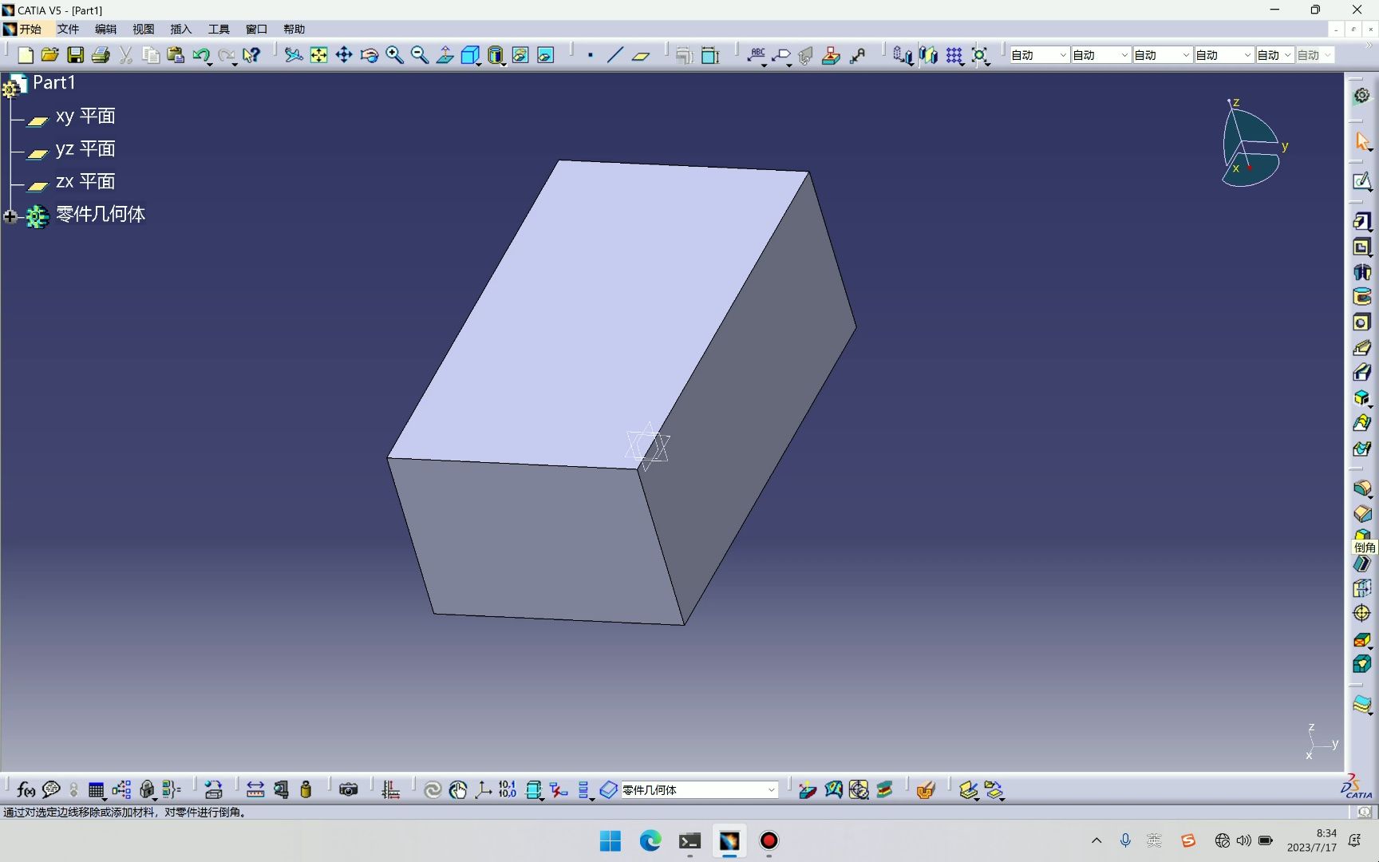
Task: Open Microsoft Edge from the taskbar
Action: tap(650, 840)
